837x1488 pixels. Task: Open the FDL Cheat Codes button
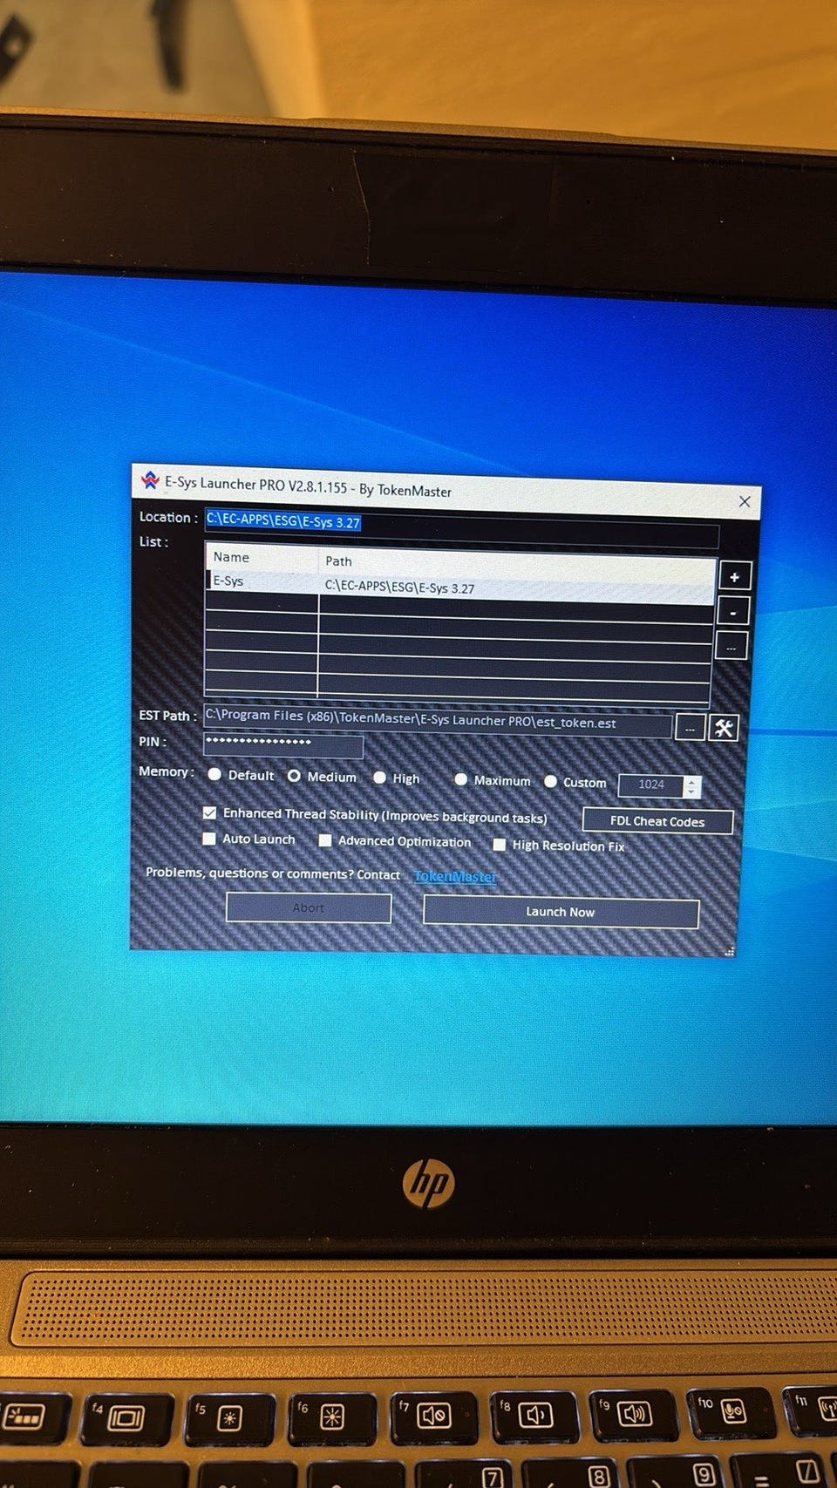click(x=657, y=821)
